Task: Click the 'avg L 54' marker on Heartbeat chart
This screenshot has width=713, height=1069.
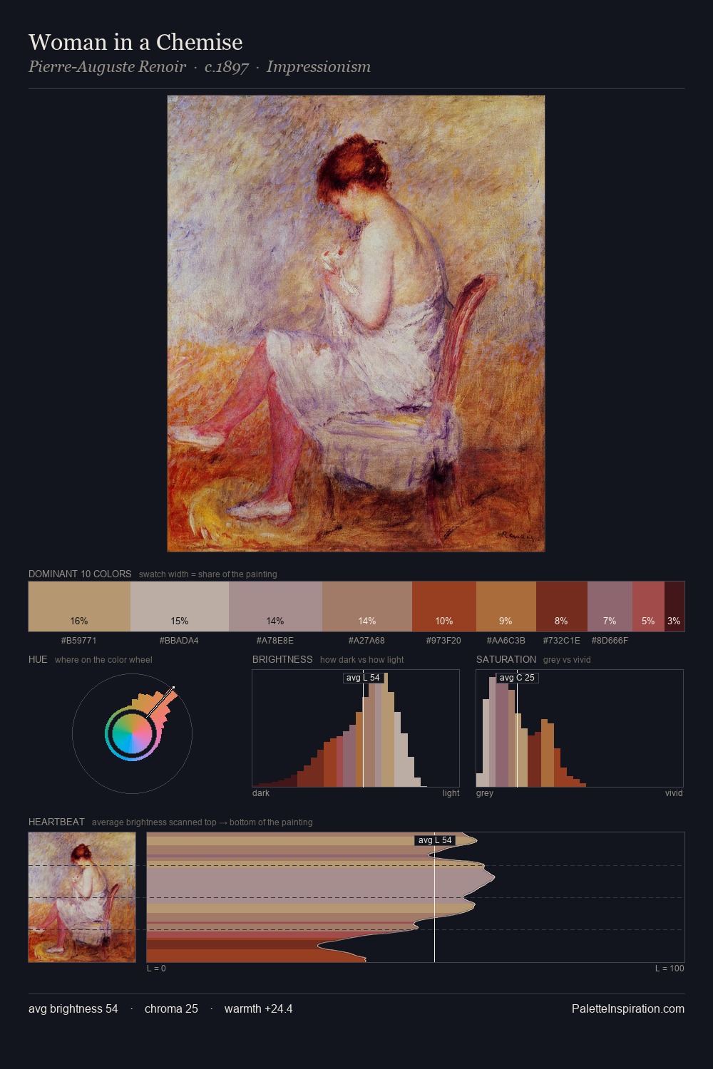Action: click(435, 840)
